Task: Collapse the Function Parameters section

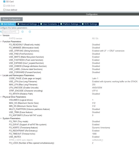Action: [1, 41]
